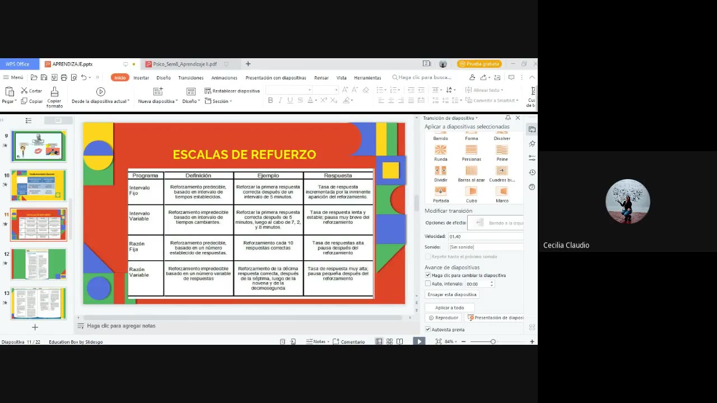
Task: Open the Sonido dropdown
Action: coord(485,247)
